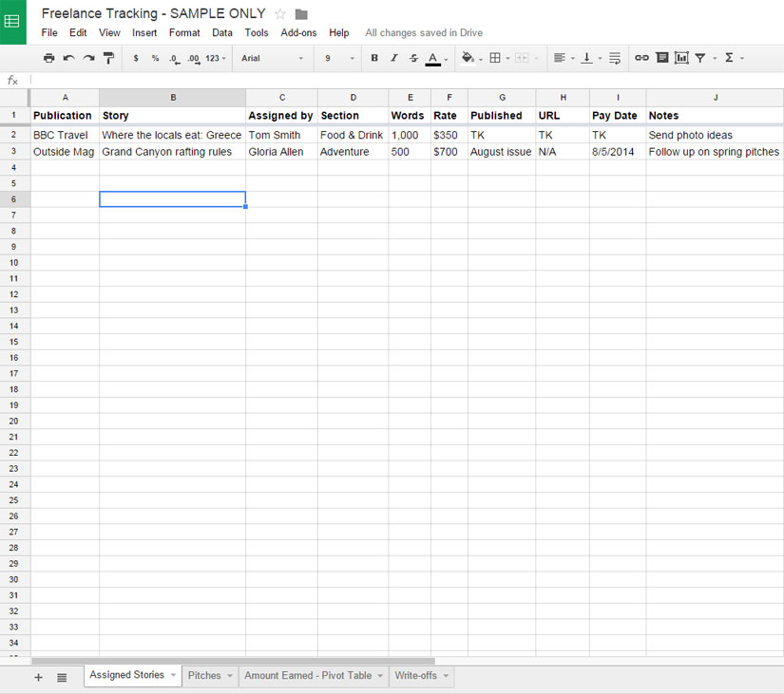Screen dimensions: 784x694
Task: Open the all sheets list icon
Action: tap(62, 677)
